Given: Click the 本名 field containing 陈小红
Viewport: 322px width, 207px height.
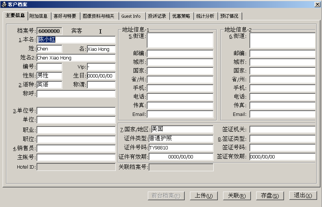Looking at the screenshot, I should (76, 40).
